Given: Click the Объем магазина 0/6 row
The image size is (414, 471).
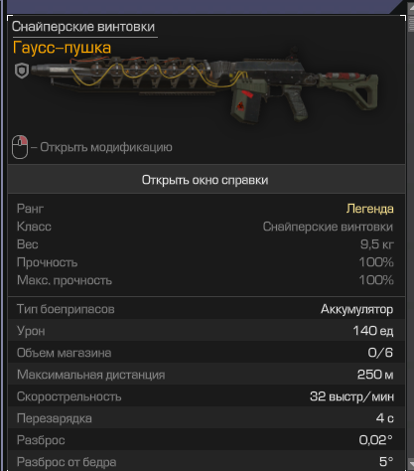Looking at the screenshot, I should pos(207,353).
